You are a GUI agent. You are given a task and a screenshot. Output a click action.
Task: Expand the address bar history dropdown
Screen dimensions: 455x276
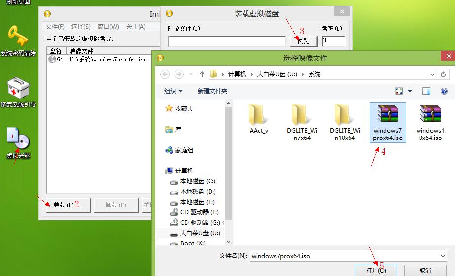(x=432, y=75)
